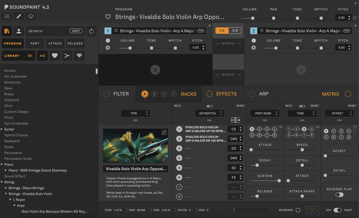Screen dimensions: 359x218
Task: Favorite the program with heart icon
Action: [108, 17]
